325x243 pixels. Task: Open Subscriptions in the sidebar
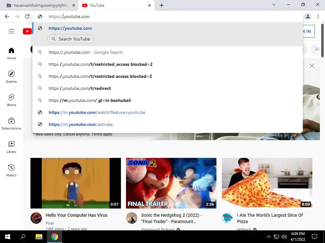tap(11, 124)
